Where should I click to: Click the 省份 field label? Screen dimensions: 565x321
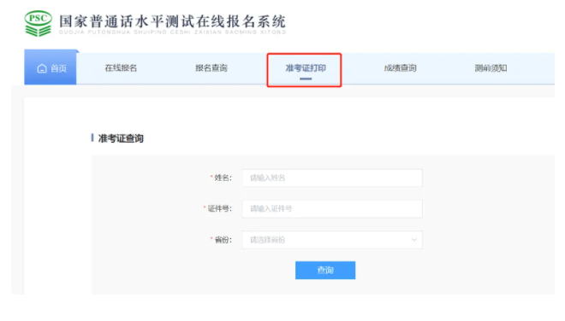[x=223, y=240]
